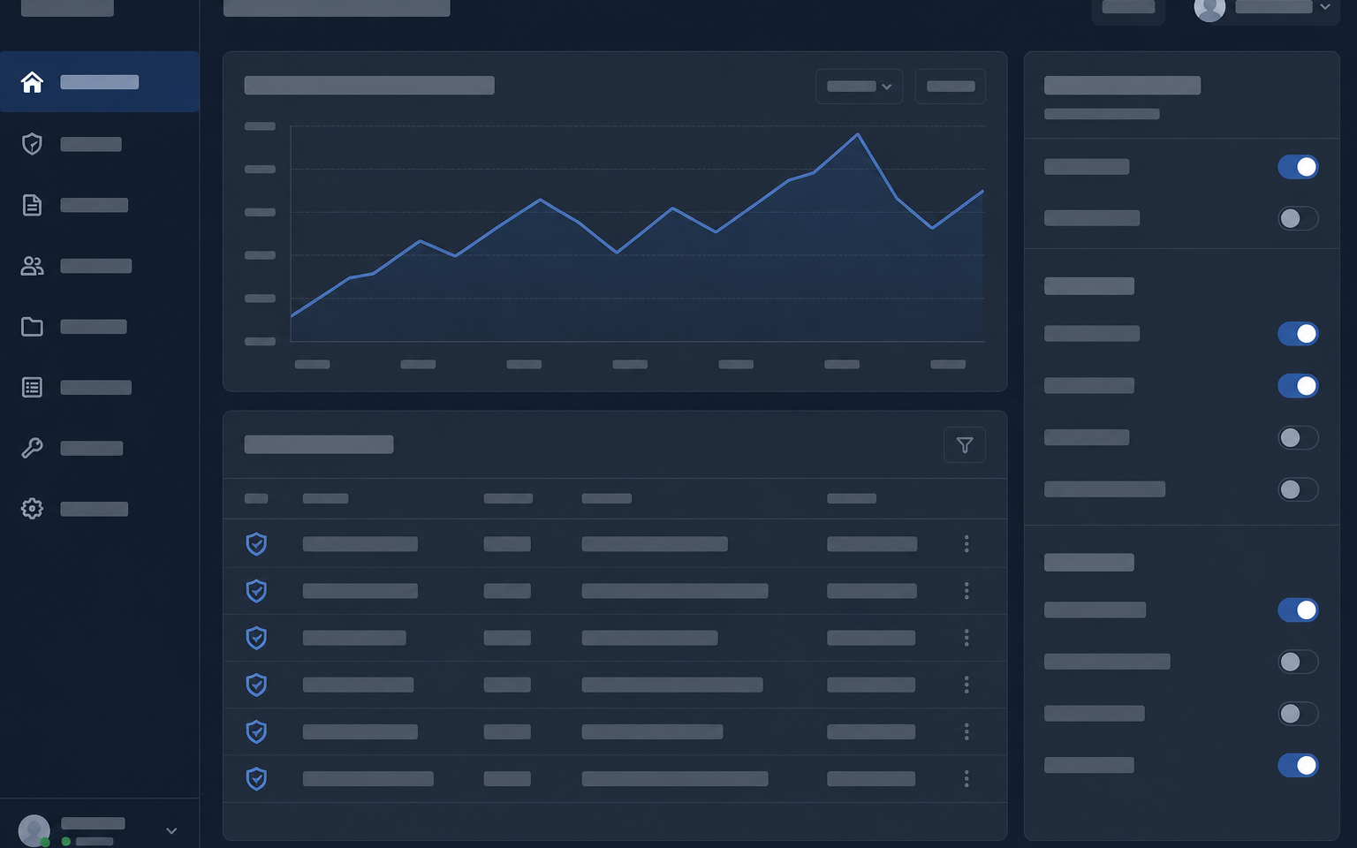The width and height of the screenshot is (1357, 848).
Task: Click the filter funnel icon above table
Action: (965, 445)
